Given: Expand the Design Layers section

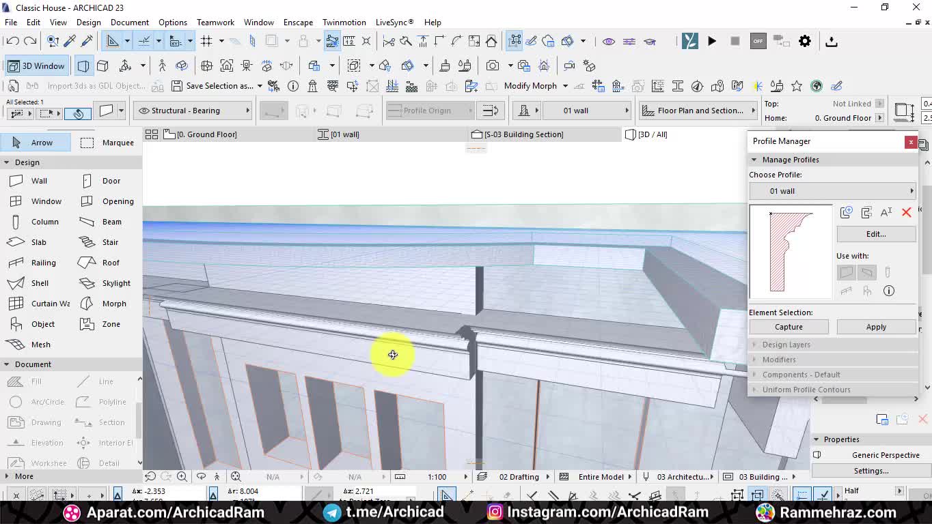Looking at the screenshot, I should coord(786,345).
